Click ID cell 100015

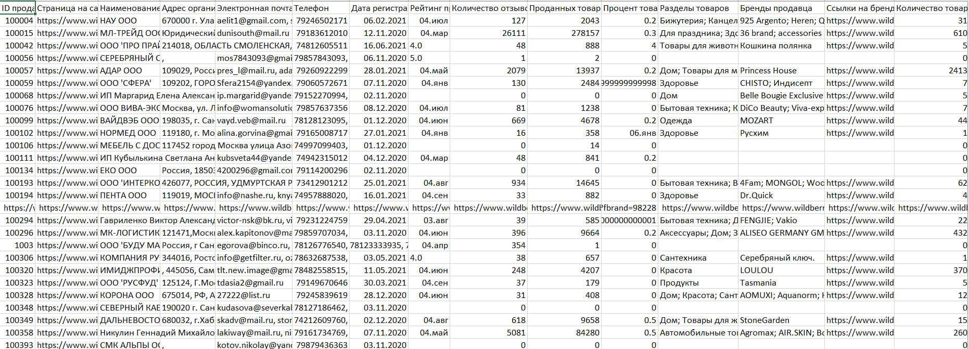pos(18,33)
